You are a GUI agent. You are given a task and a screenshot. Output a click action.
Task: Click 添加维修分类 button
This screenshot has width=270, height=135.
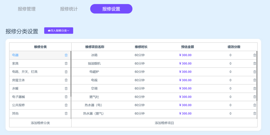click(x=40, y=123)
